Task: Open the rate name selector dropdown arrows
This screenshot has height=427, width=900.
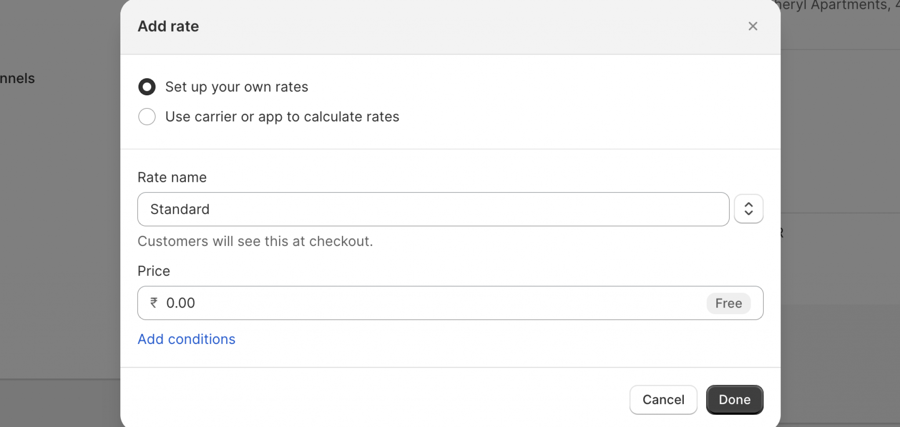Action: point(748,209)
